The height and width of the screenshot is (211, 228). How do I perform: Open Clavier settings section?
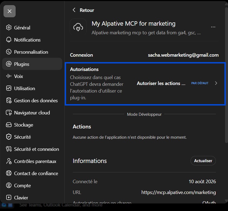click(32, 198)
